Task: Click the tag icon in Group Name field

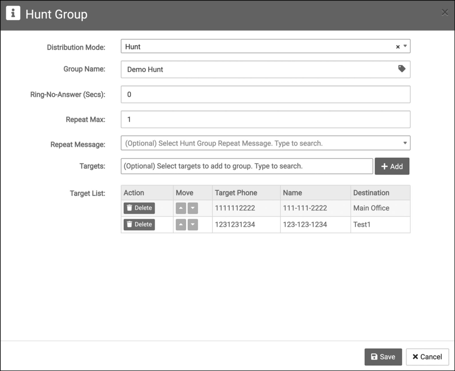Action: (402, 69)
